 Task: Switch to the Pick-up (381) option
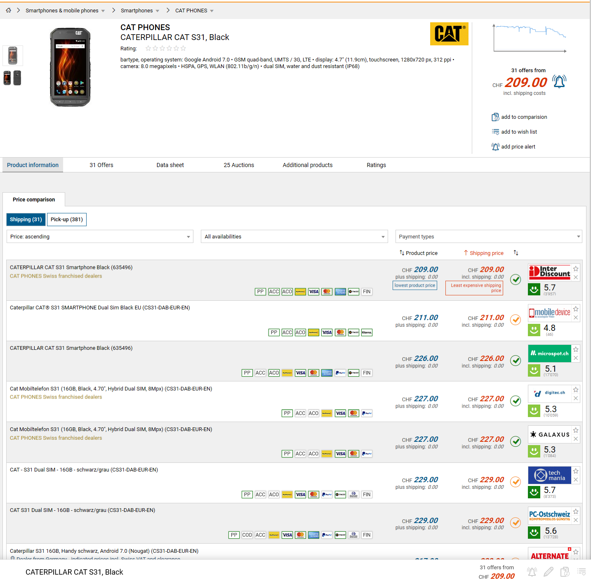67,219
